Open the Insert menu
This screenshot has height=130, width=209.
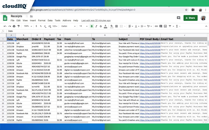tap(33, 20)
